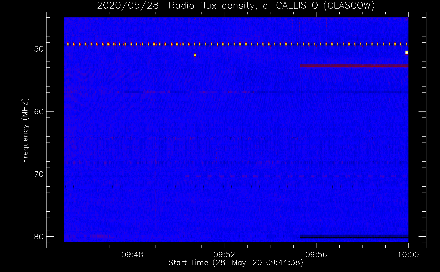The height and width of the screenshot is (272, 440).
Task: Click the 09:48 time tick label
Action: coord(132,255)
